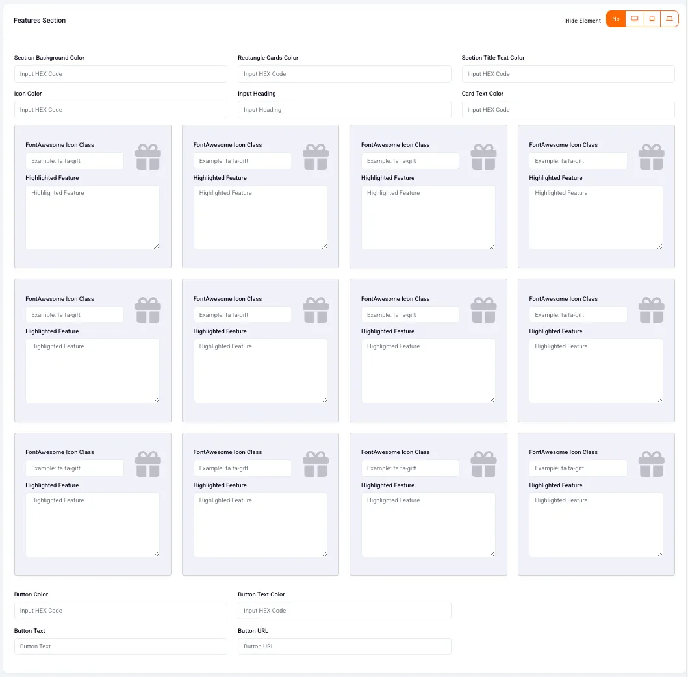Click the Card Text Color HEX field

click(568, 110)
